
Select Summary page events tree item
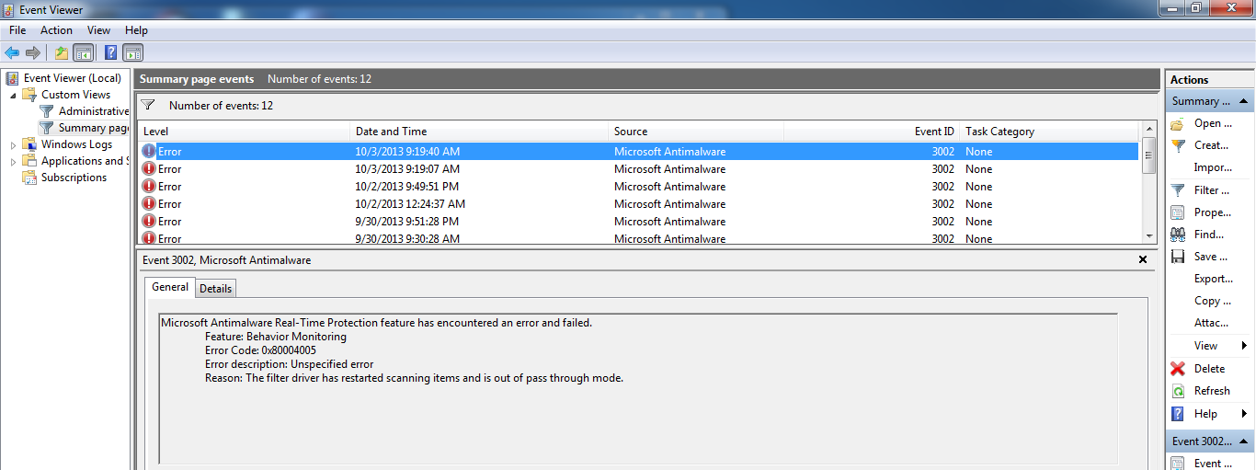94,128
